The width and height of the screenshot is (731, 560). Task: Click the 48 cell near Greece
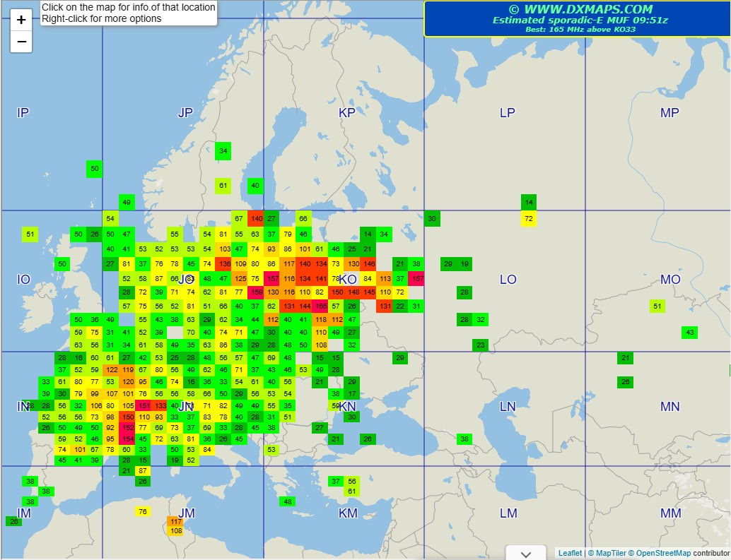(288, 501)
